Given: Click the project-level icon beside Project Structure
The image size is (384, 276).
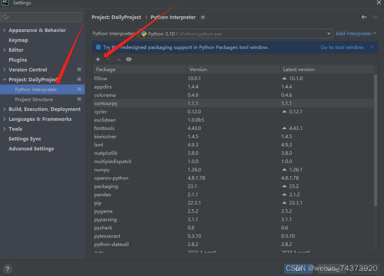Looking at the screenshot, I should pyautogui.click(x=79, y=99).
